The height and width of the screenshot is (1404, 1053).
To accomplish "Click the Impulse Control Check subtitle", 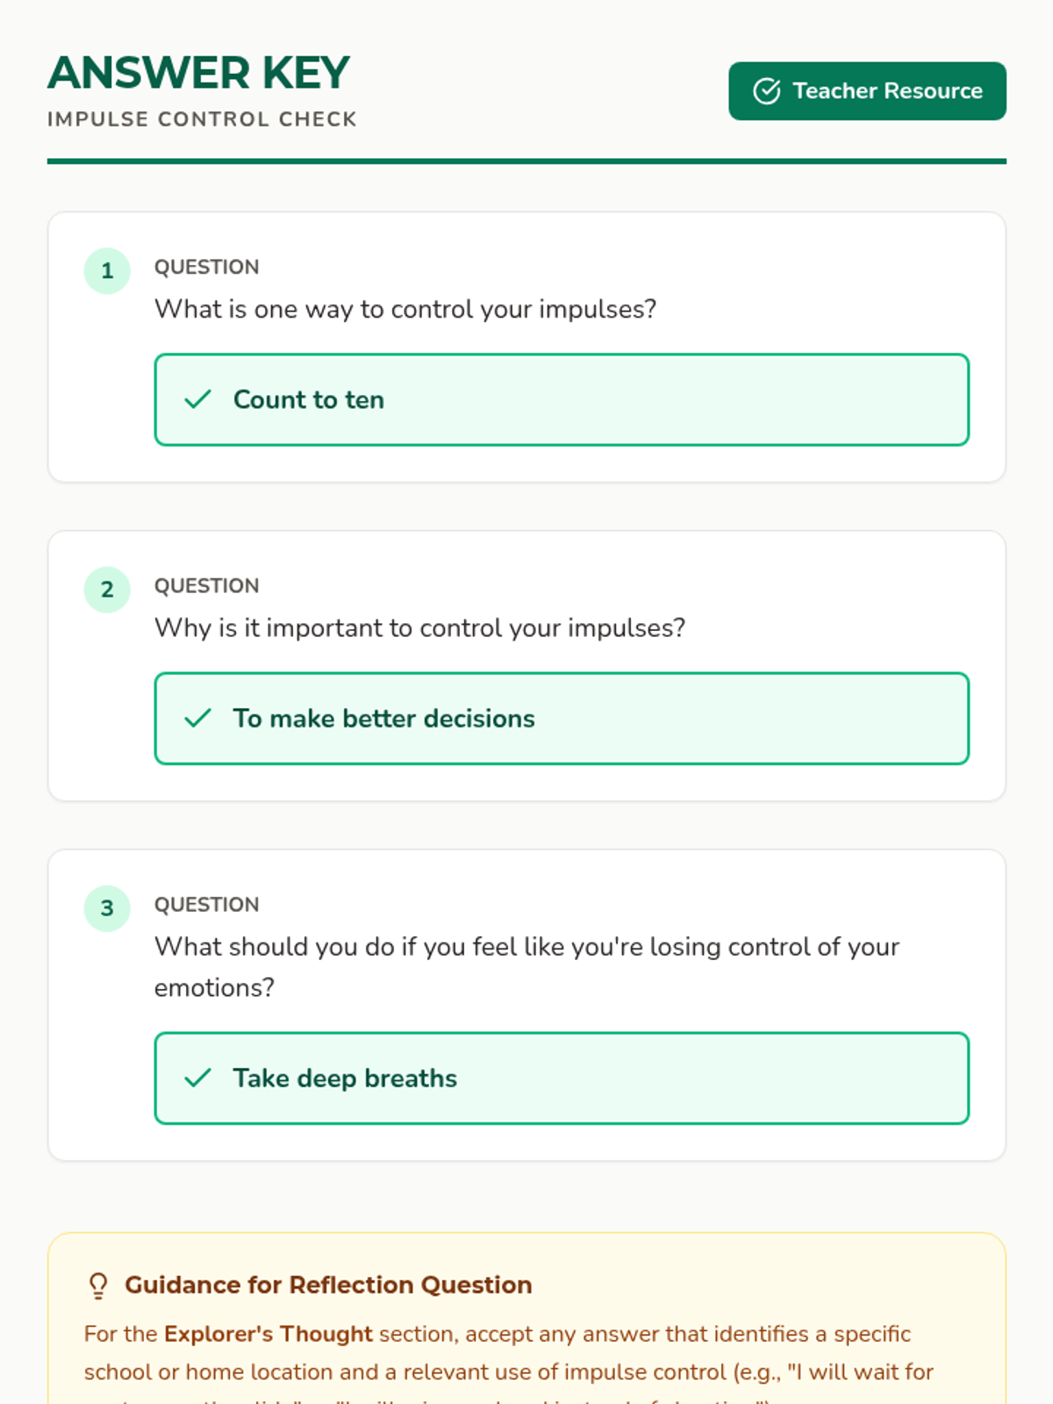I will pyautogui.click(x=202, y=119).
